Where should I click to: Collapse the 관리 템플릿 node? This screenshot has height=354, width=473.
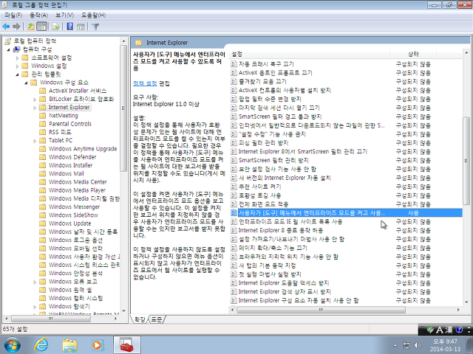(x=17, y=74)
